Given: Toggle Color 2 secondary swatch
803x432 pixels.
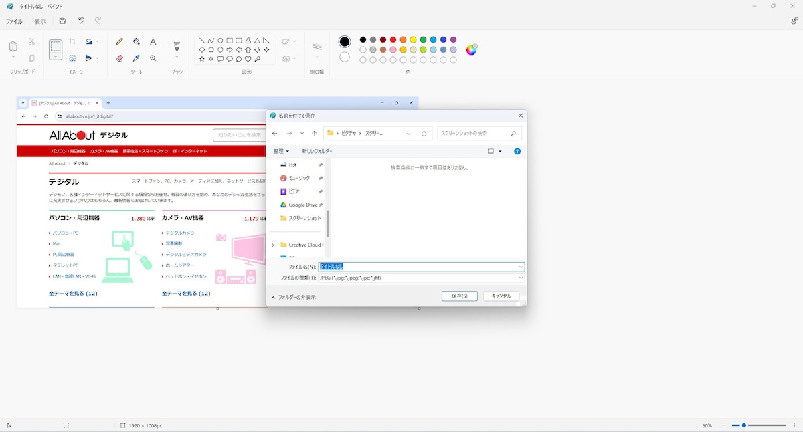Looking at the screenshot, I should tap(345, 57).
